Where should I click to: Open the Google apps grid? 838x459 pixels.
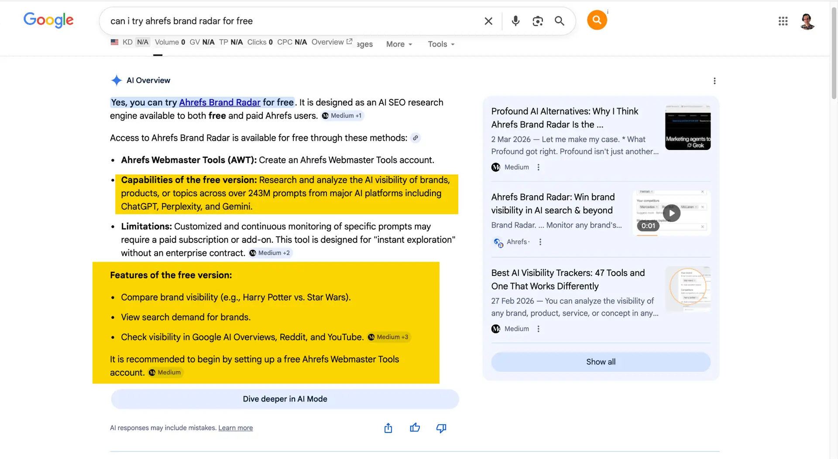click(x=783, y=21)
